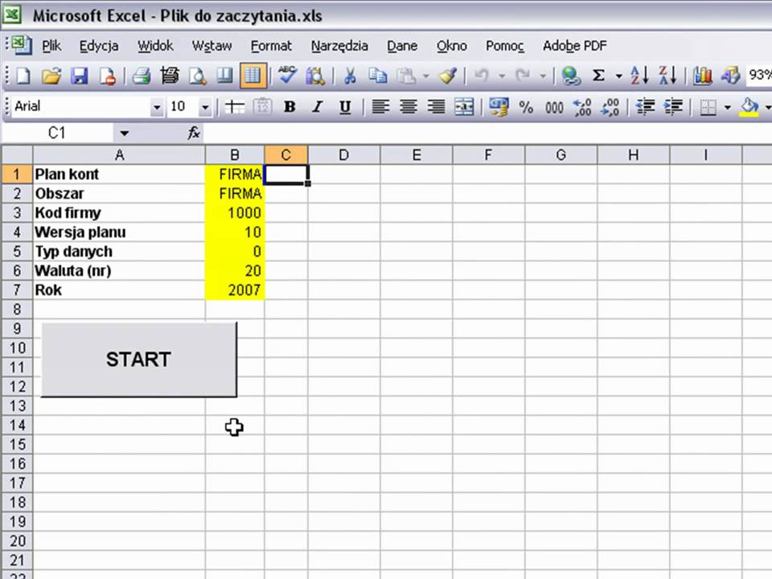
Task: Merge and center cells icon
Action: tap(464, 106)
